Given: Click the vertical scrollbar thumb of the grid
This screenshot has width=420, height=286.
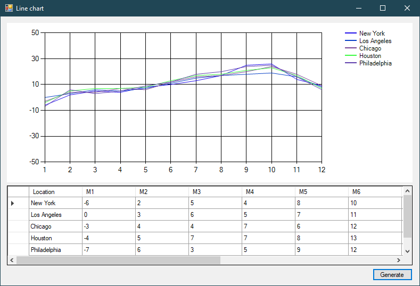Looking at the screenshot, I should [x=407, y=216].
